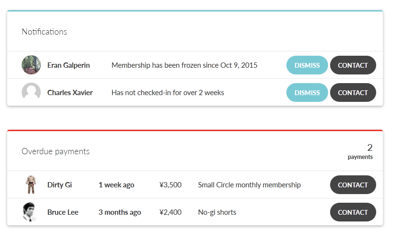This screenshot has width=393, height=233.
Task: Contact Dirty Gi about overdue payment
Action: [353, 184]
